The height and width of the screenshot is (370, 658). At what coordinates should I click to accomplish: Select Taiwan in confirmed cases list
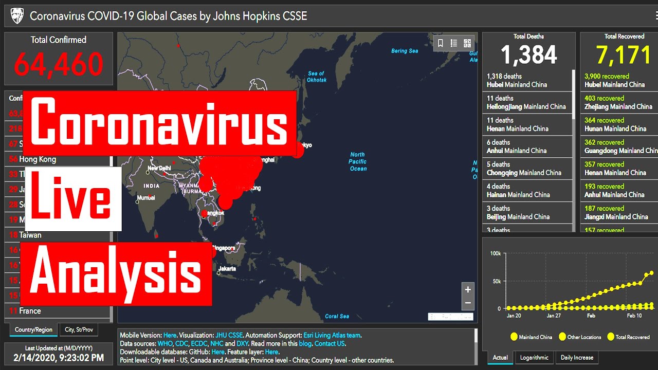point(58,235)
